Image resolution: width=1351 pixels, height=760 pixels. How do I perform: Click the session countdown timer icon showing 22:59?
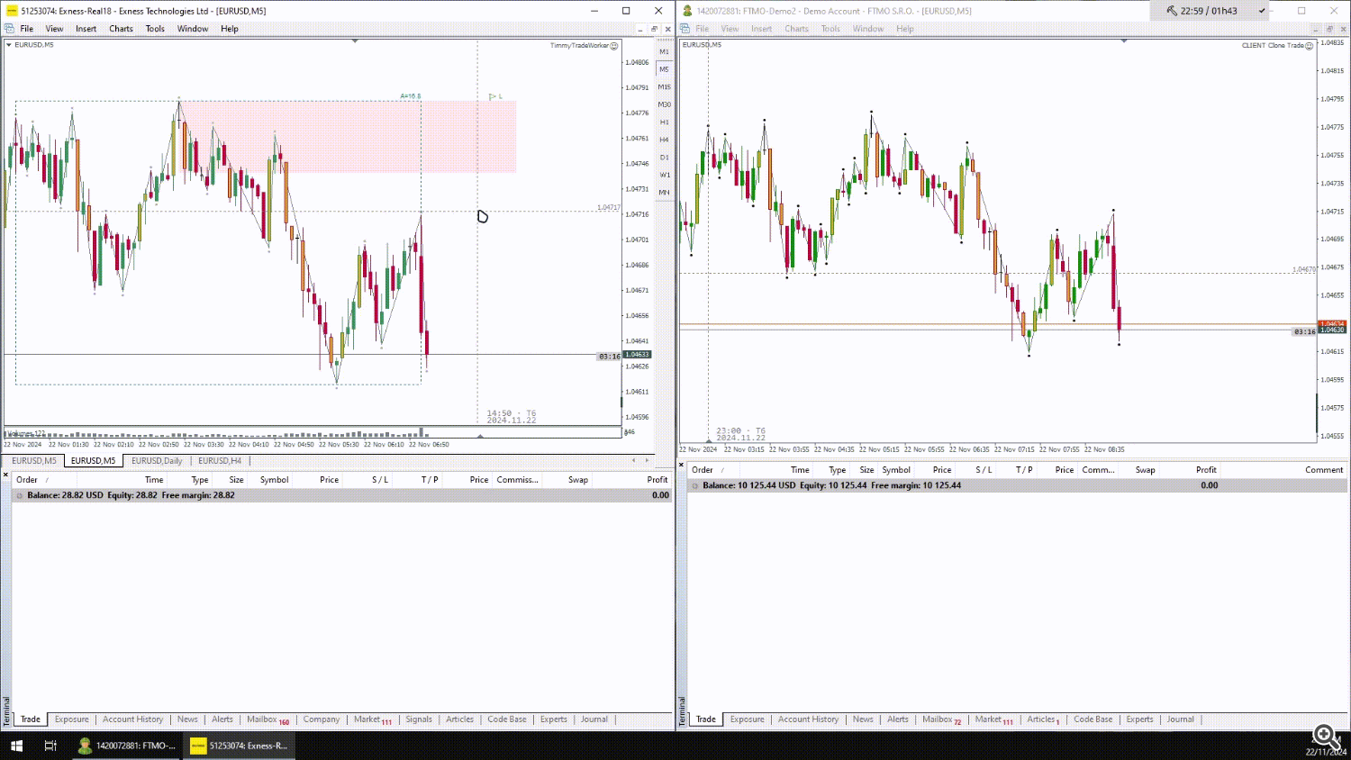[1172, 11]
